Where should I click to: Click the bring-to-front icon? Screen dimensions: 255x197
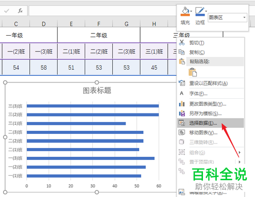click(x=182, y=161)
